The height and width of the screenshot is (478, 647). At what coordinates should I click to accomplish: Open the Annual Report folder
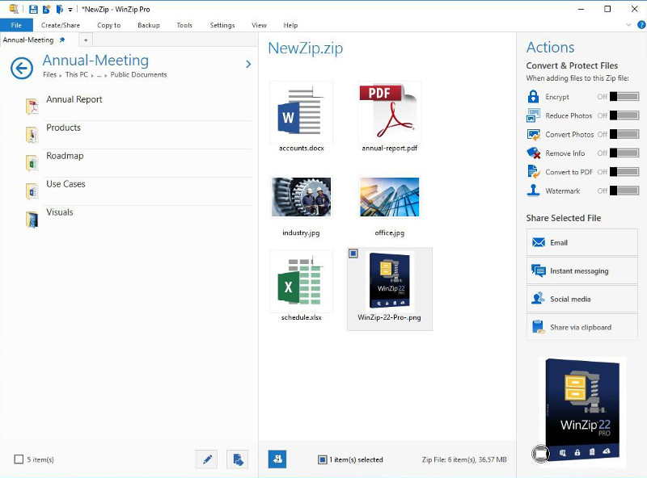138,107
